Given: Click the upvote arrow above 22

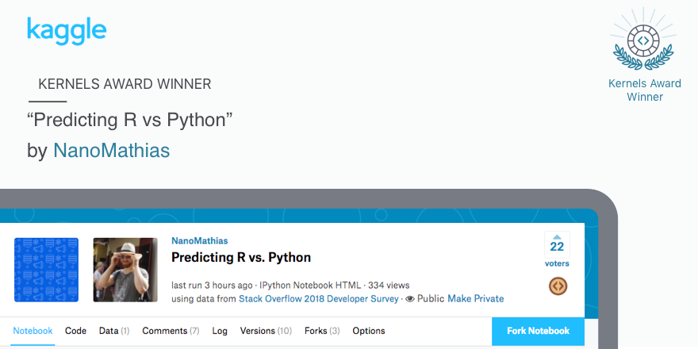Looking at the screenshot, I should (x=557, y=237).
